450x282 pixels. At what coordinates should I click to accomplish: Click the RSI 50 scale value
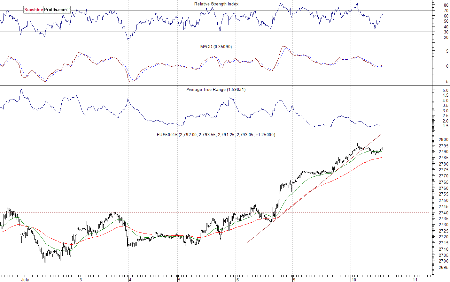(x=446, y=21)
